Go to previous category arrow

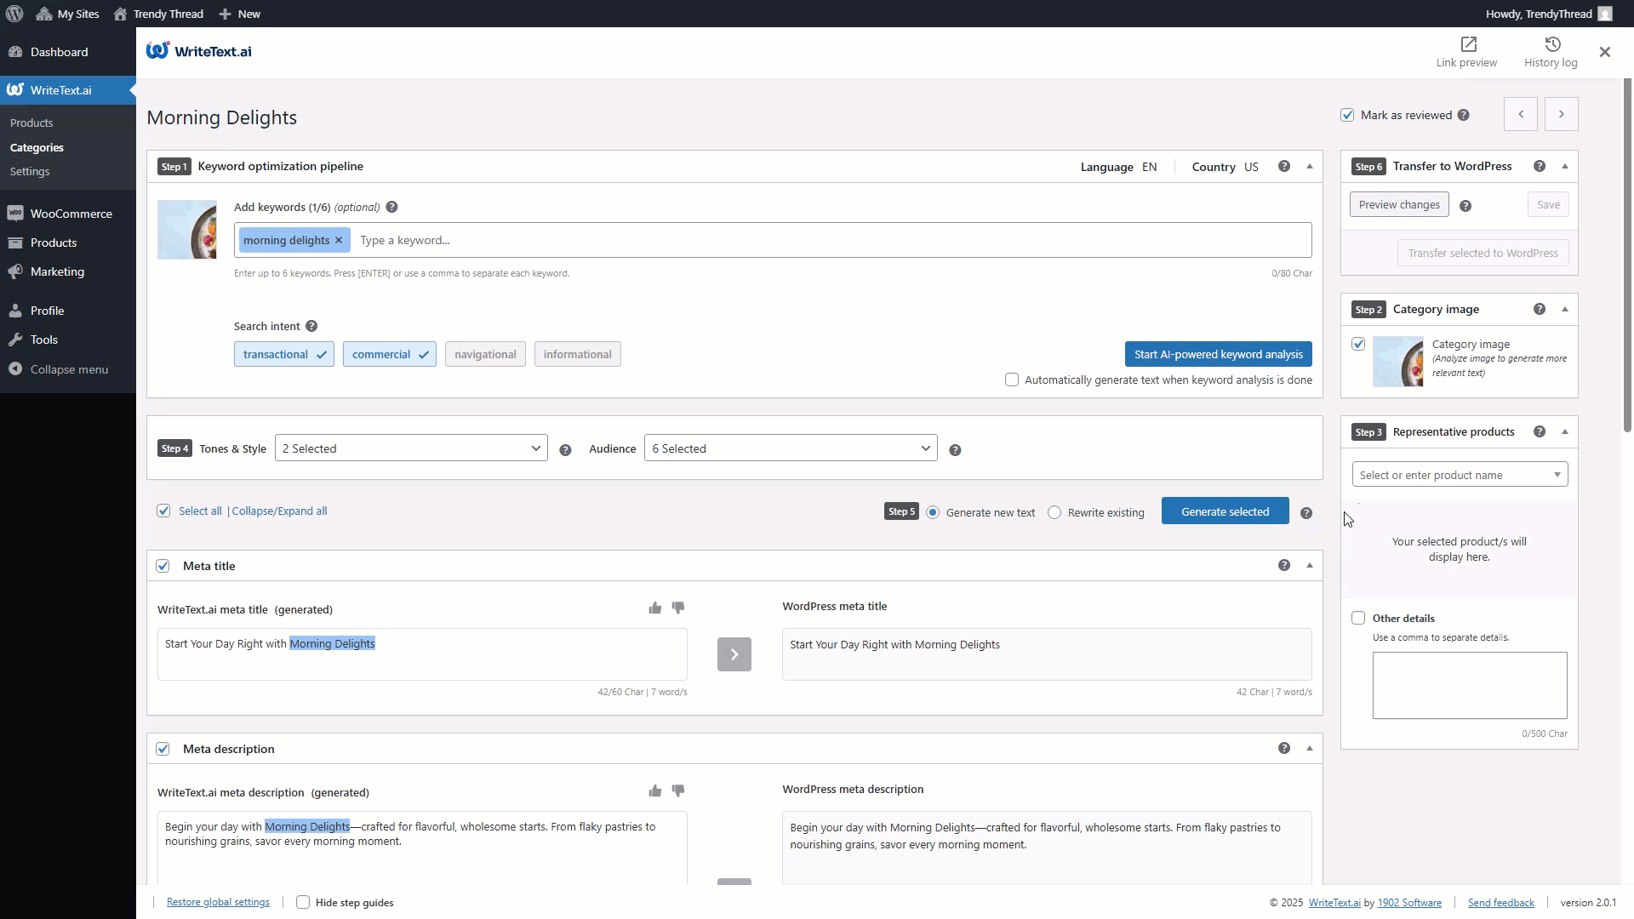click(x=1520, y=114)
